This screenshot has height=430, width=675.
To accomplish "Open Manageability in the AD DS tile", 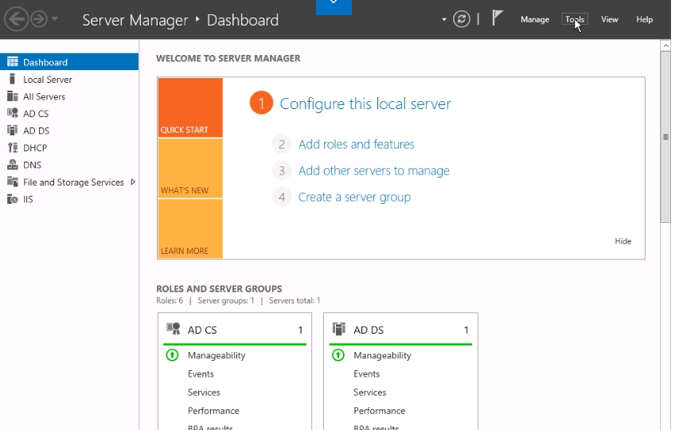I will coord(382,355).
